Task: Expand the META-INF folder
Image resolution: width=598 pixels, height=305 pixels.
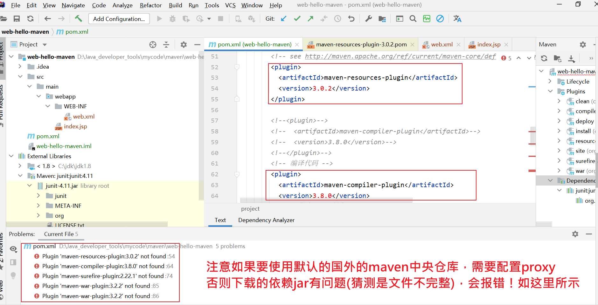Action: click(38, 206)
